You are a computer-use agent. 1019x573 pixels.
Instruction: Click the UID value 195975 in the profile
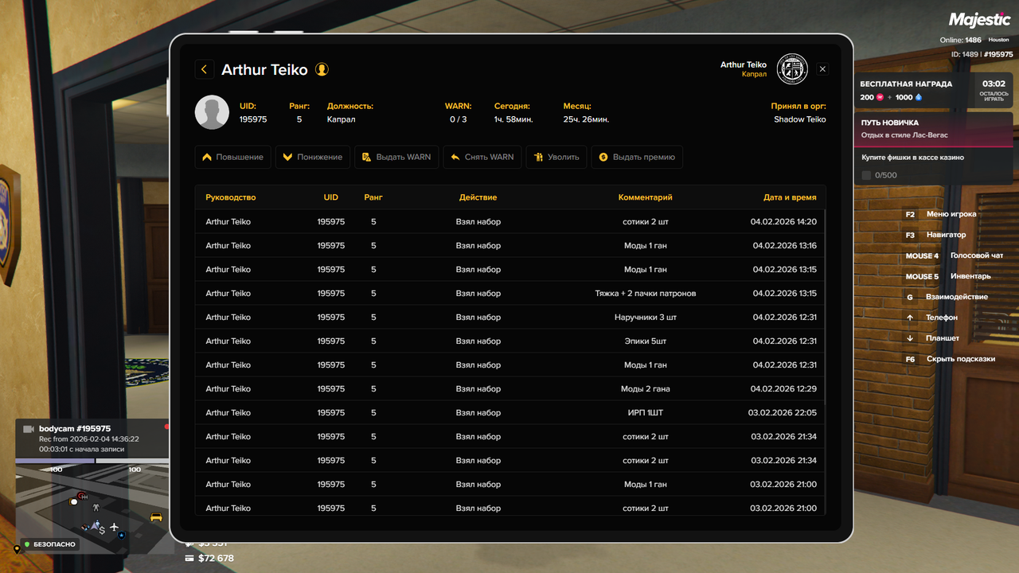253,119
